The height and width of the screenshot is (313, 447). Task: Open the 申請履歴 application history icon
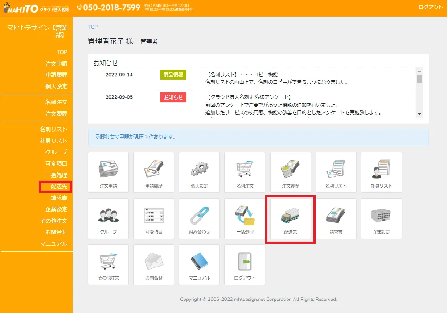click(x=153, y=172)
